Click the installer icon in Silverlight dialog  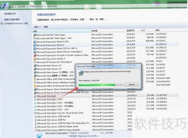(x=81, y=73)
